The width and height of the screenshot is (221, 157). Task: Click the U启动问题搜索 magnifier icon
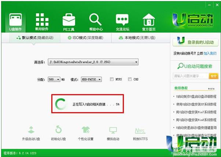click(x=180, y=66)
